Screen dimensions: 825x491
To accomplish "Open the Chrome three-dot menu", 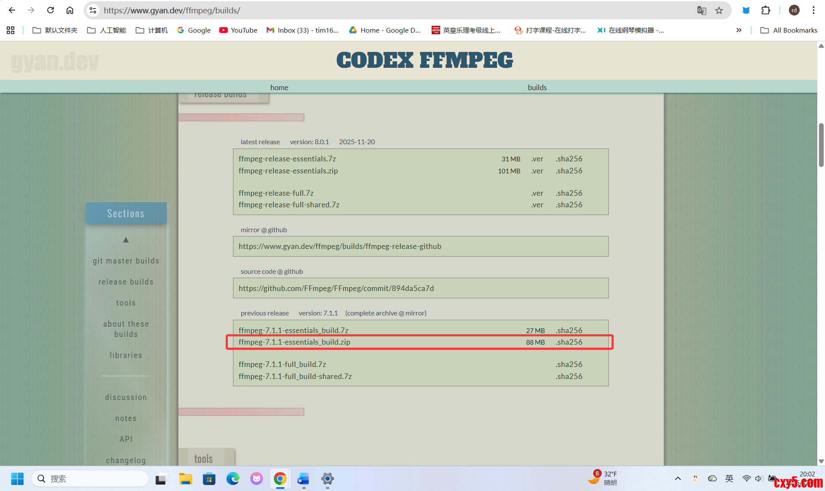I will pos(813,10).
